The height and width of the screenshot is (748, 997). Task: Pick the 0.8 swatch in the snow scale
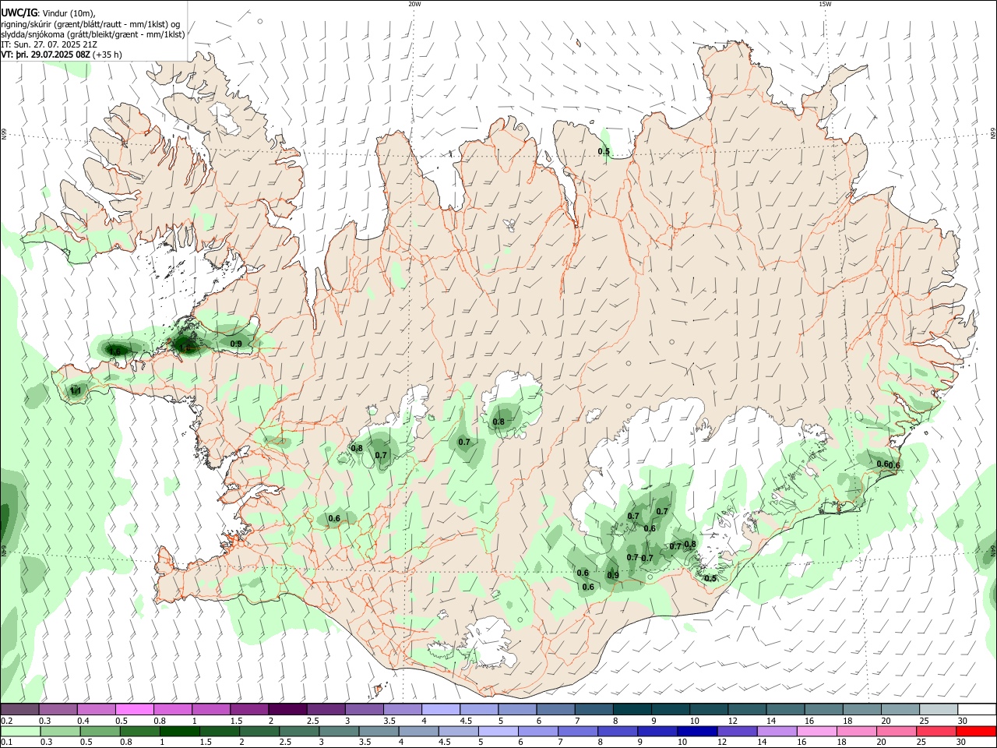[173, 710]
